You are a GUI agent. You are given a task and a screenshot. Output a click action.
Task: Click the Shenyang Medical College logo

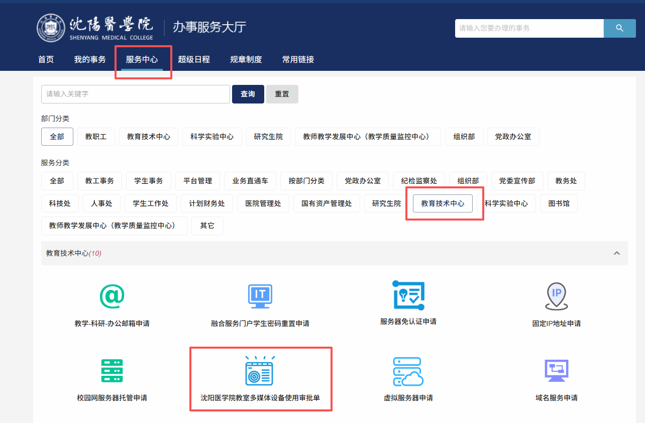click(x=94, y=27)
